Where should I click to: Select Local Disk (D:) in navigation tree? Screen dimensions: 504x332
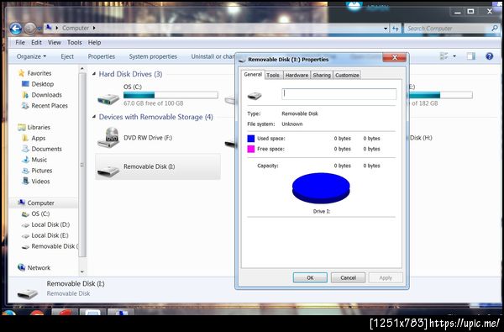(x=50, y=224)
